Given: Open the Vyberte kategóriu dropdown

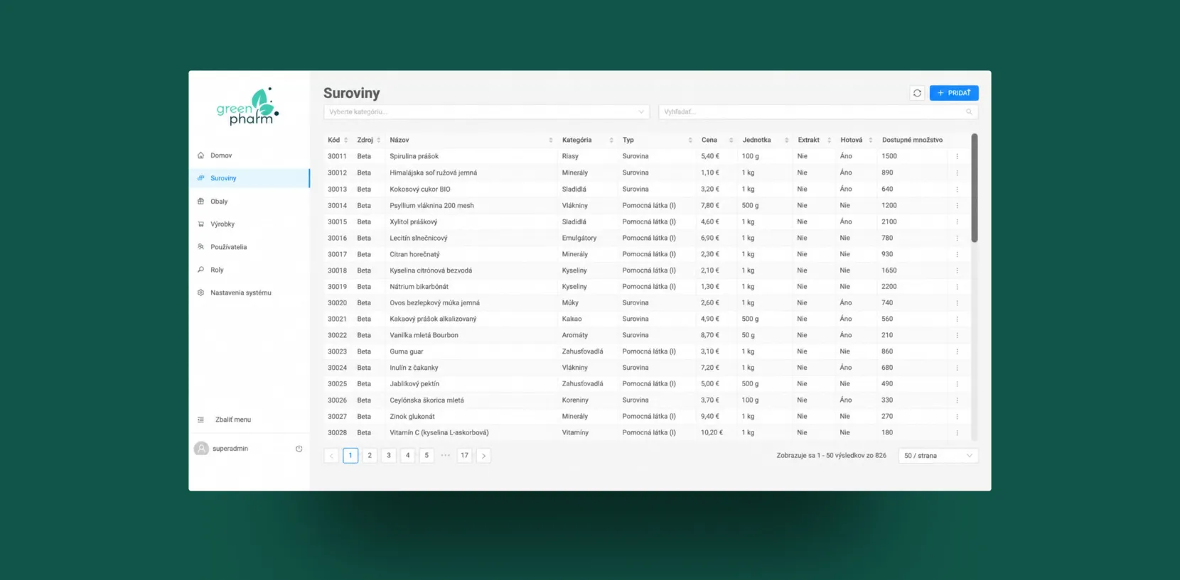Looking at the screenshot, I should click(x=486, y=112).
